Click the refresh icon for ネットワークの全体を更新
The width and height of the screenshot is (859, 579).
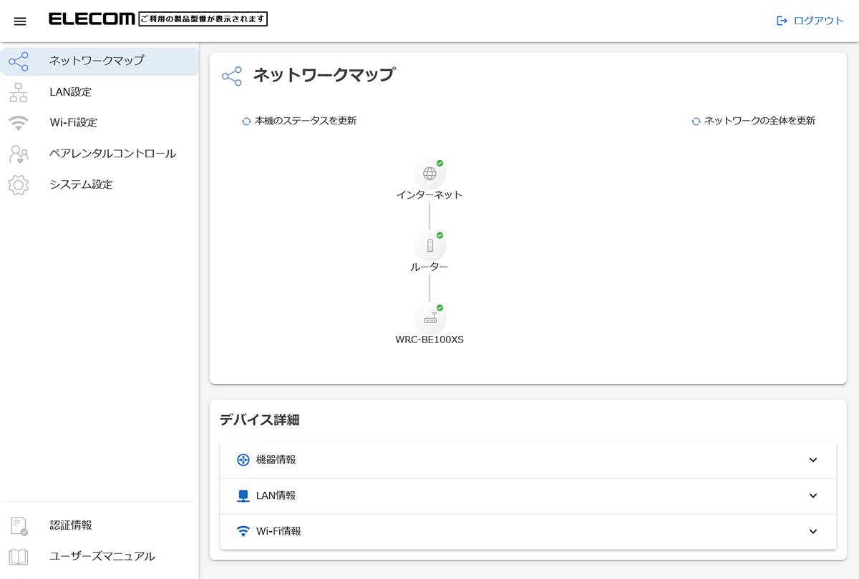pyautogui.click(x=696, y=122)
